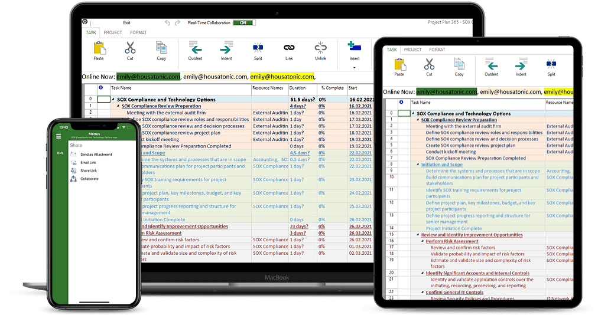
Task: Collapse Confirm General IT Controls on iPad
Action: [x=422, y=292]
